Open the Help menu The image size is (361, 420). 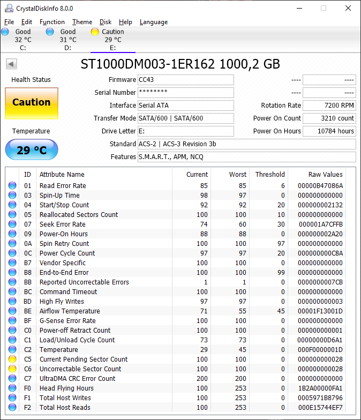pos(125,22)
